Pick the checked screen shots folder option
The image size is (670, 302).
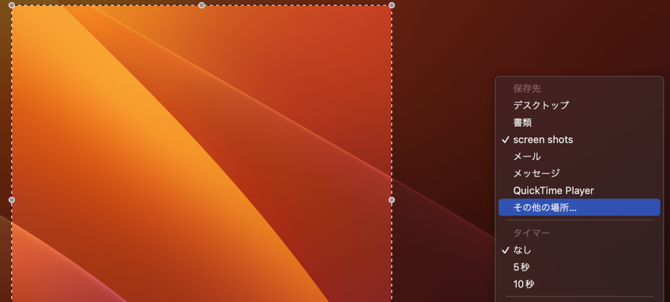click(x=542, y=139)
